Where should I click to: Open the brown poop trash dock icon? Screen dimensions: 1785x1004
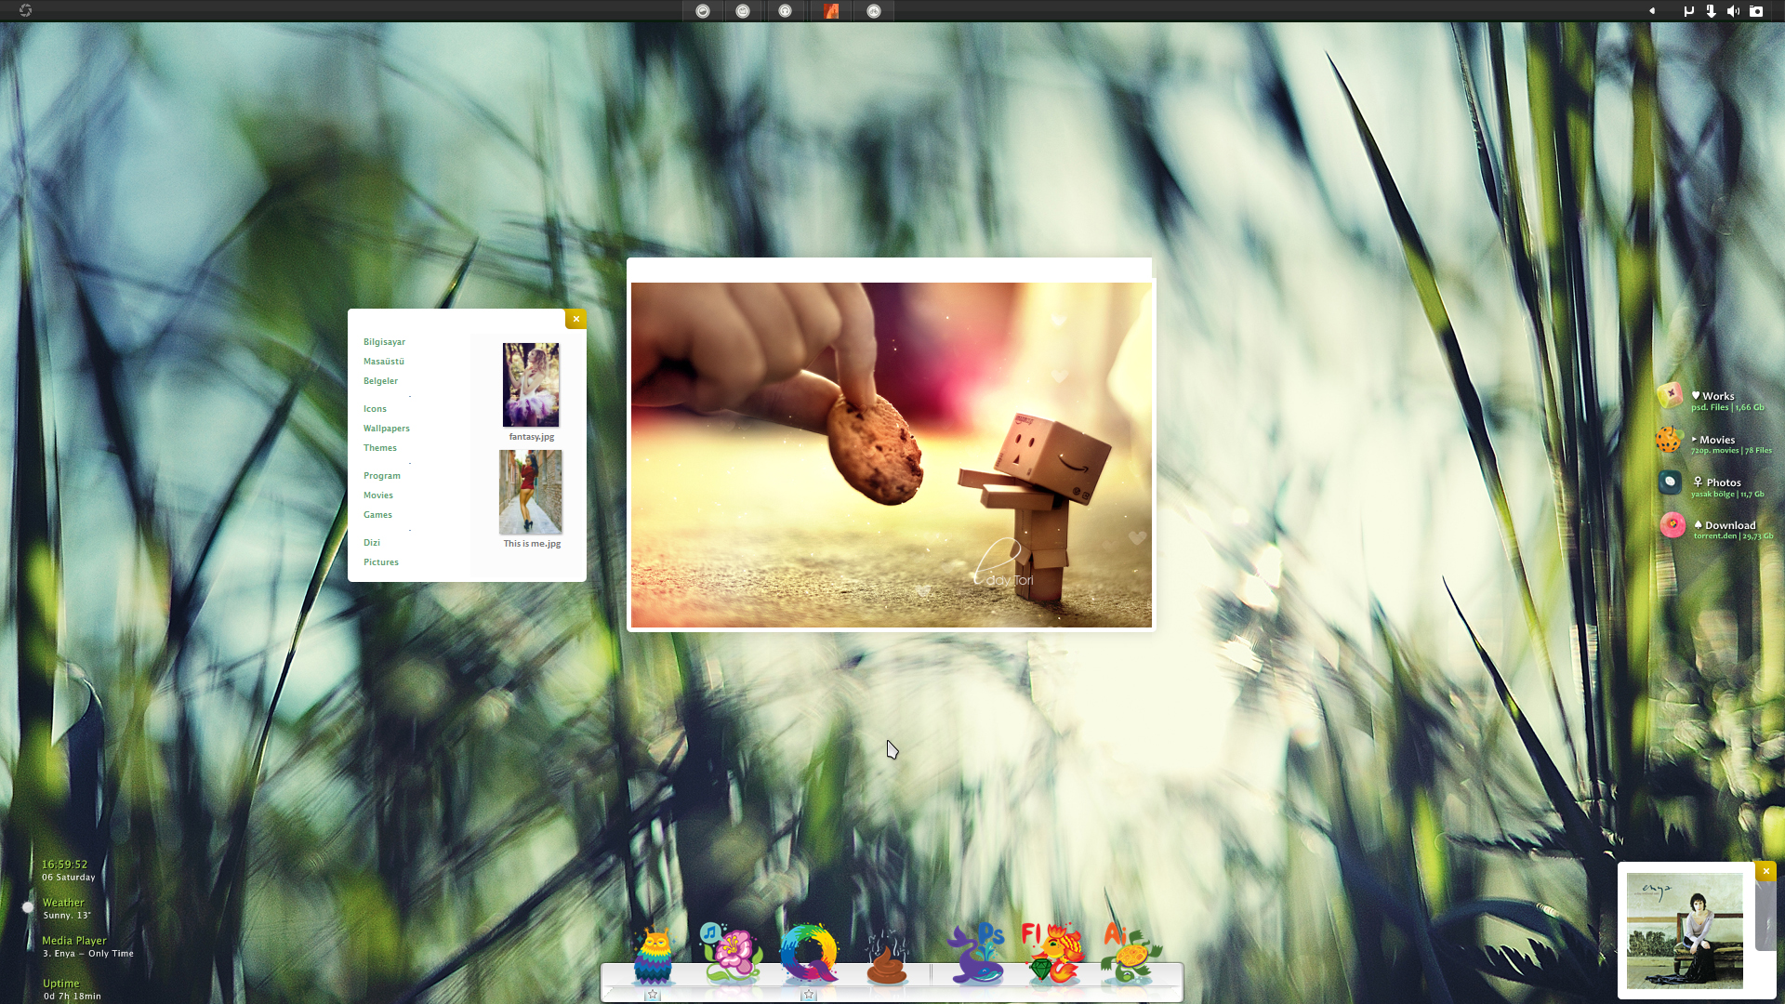[x=887, y=960]
